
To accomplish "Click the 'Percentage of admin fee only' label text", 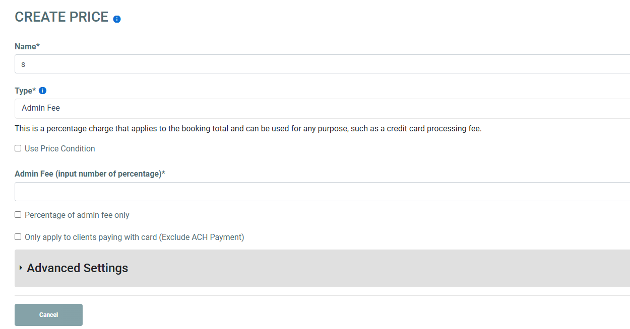I will tap(77, 215).
